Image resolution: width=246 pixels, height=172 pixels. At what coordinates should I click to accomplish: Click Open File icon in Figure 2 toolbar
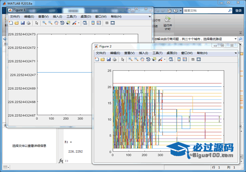pos(103,59)
